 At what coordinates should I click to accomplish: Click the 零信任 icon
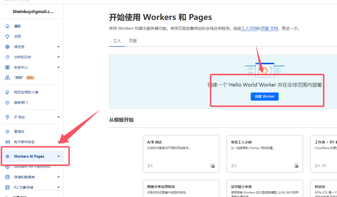point(7,132)
